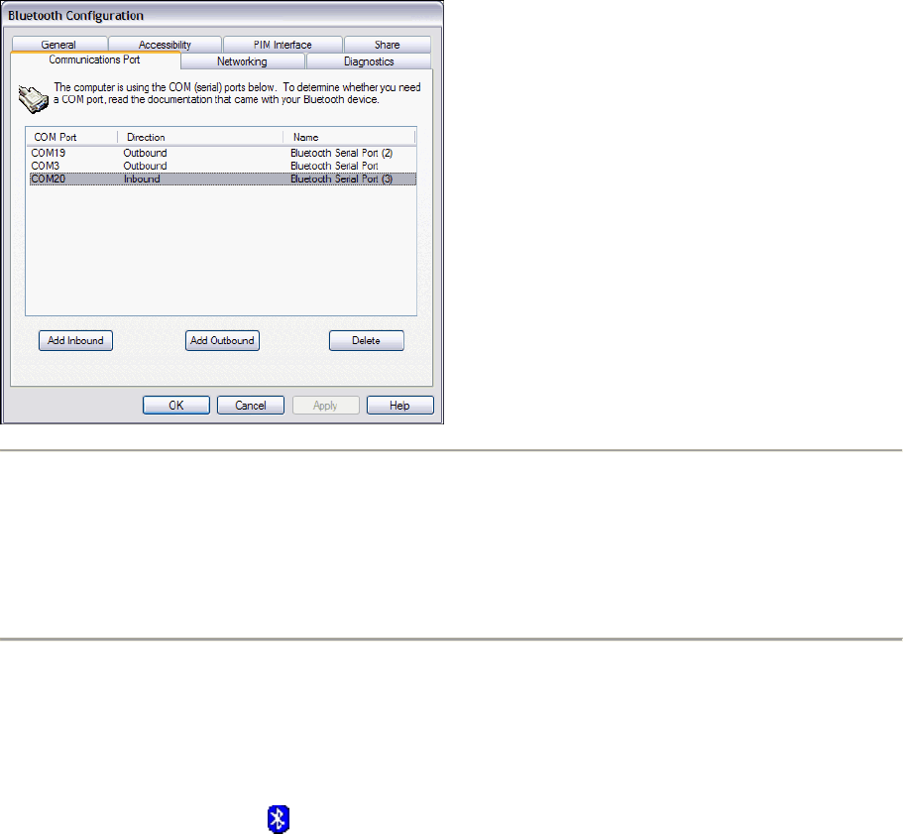
Task: Click the name Bluetooth Serial Port (3)
Action: (x=342, y=179)
